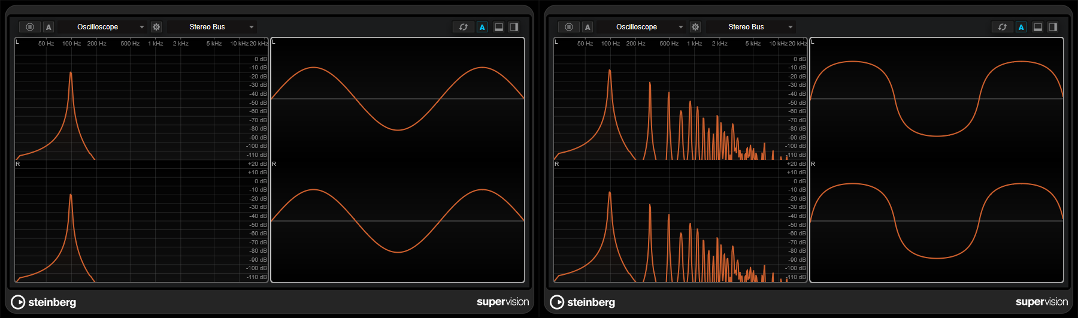Open module settings gear in left window
Screen dimensions: 1078x318
156,27
